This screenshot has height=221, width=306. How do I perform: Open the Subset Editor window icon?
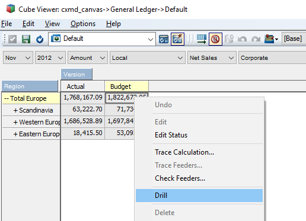click(x=164, y=39)
